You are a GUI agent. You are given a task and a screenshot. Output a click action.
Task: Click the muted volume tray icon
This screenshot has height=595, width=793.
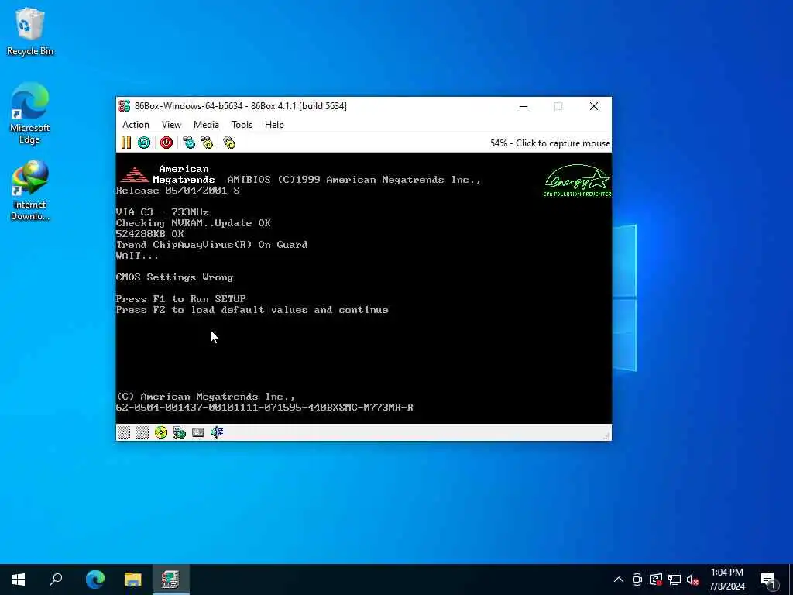(693, 580)
